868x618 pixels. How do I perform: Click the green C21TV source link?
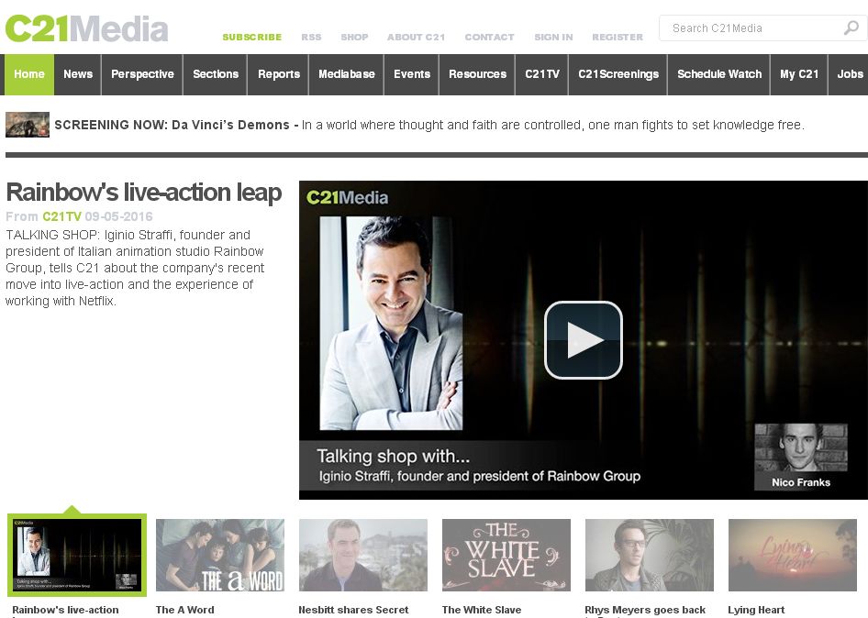tap(62, 216)
